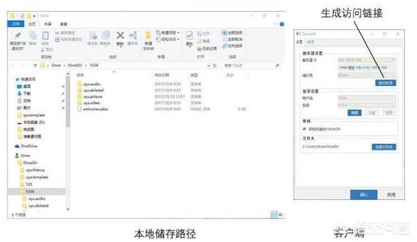Screen dimensions: 417x242
Task: Click the blue help question-mark icon
Action: pyautogui.click(x=282, y=24)
